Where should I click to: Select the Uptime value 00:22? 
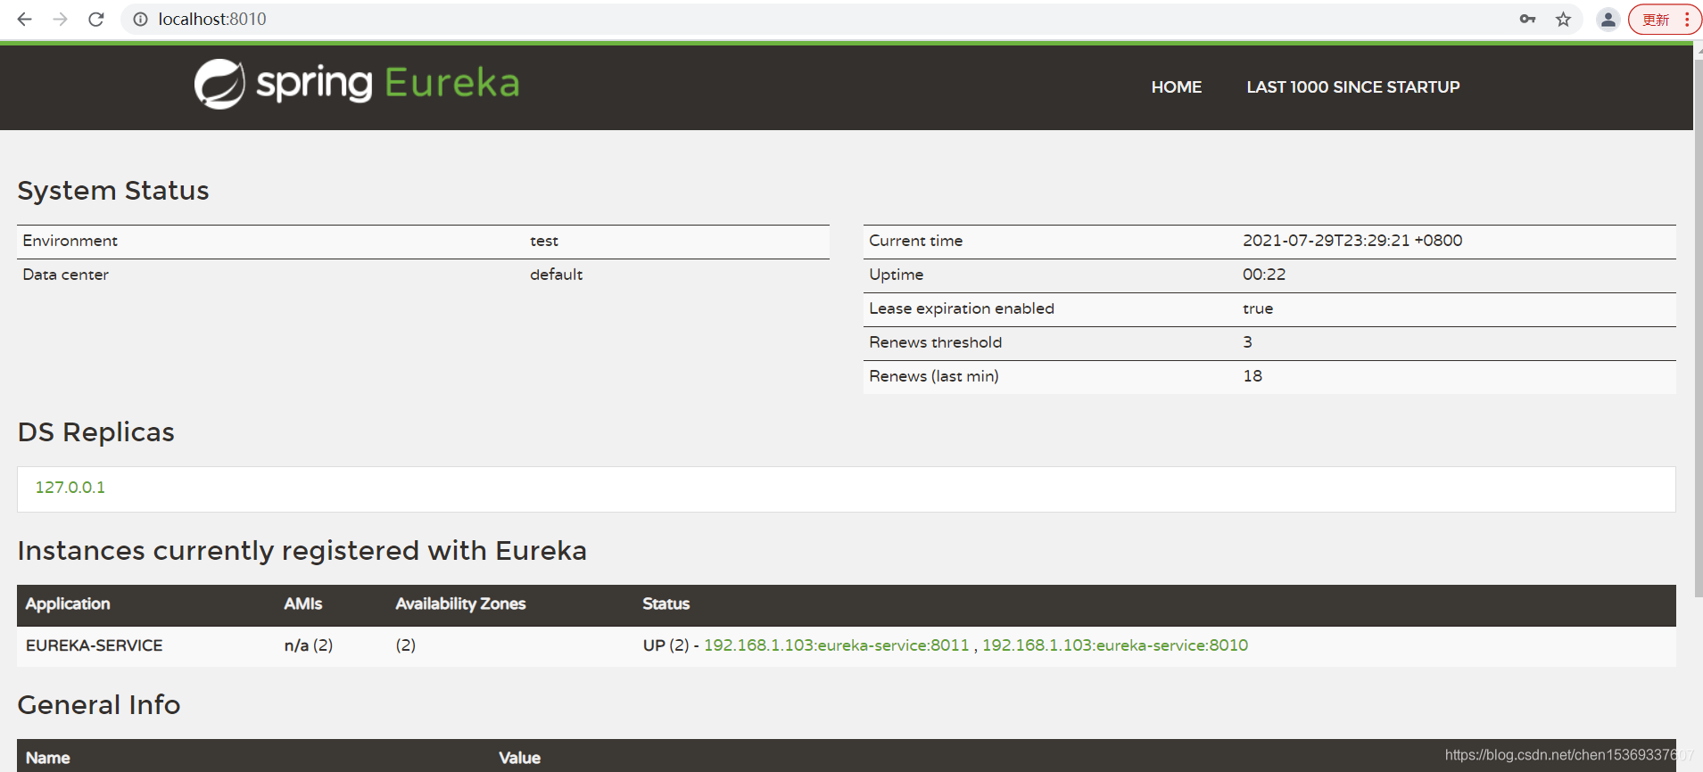point(1264,275)
